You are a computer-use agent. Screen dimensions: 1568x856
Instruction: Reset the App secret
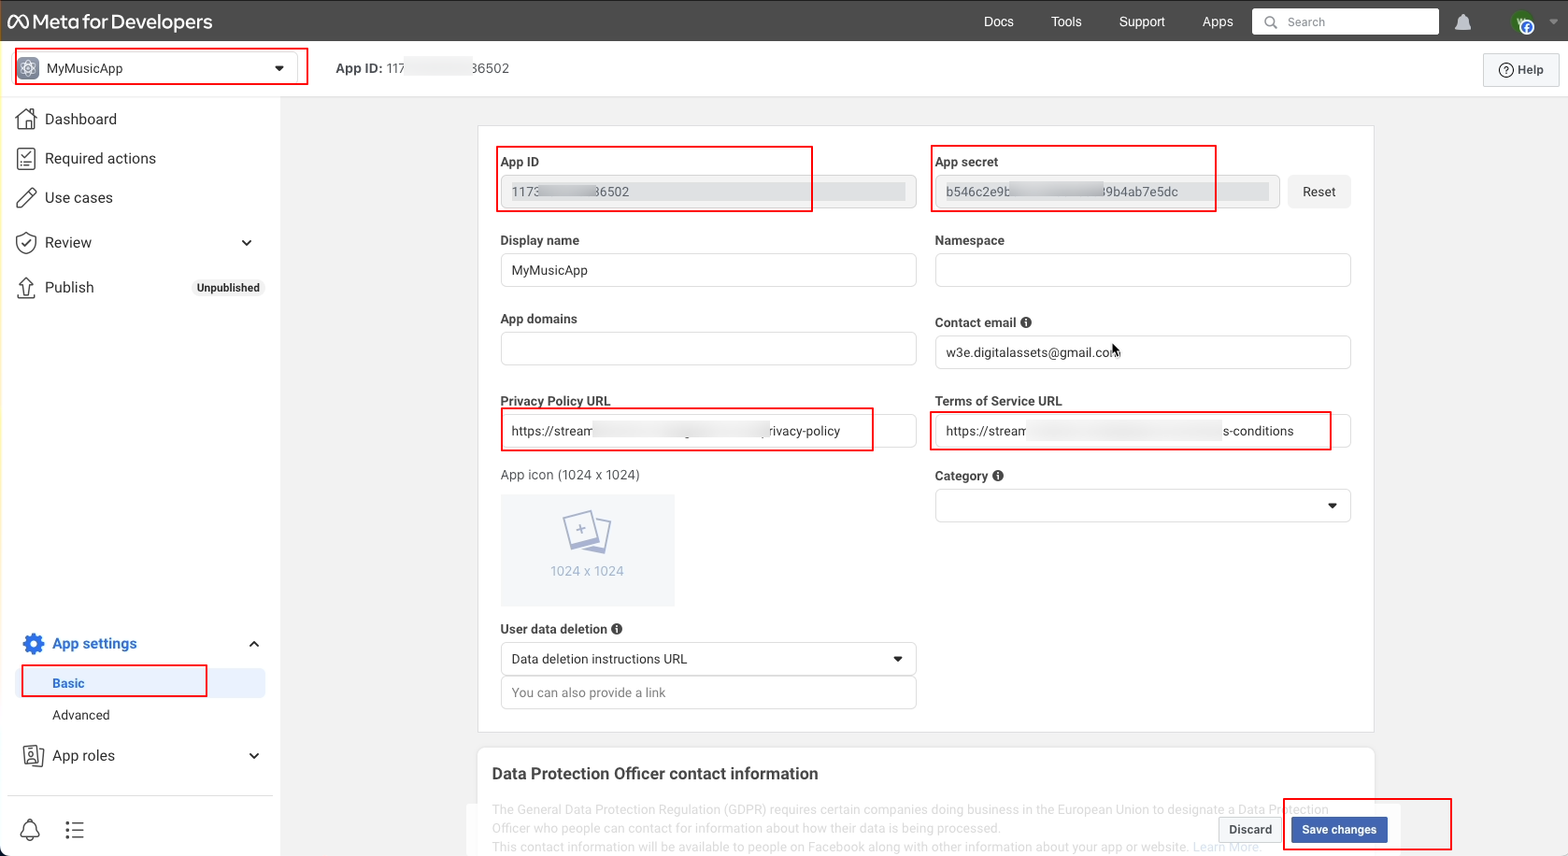pyautogui.click(x=1319, y=192)
